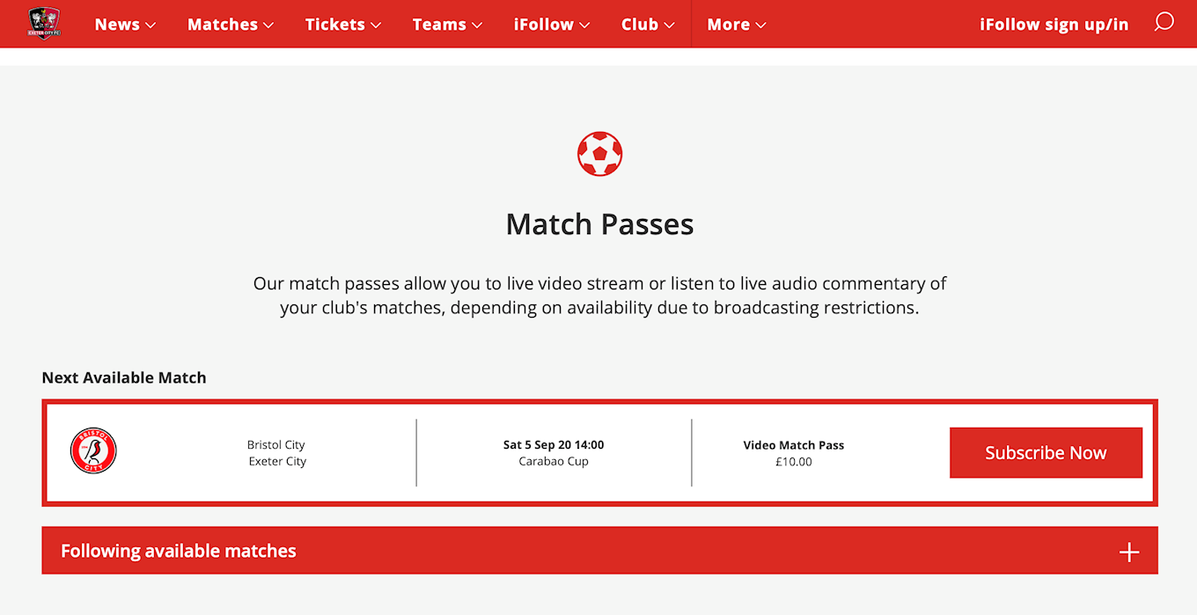
Task: Click the Bristol City Exeter City fixture text
Action: (x=276, y=453)
